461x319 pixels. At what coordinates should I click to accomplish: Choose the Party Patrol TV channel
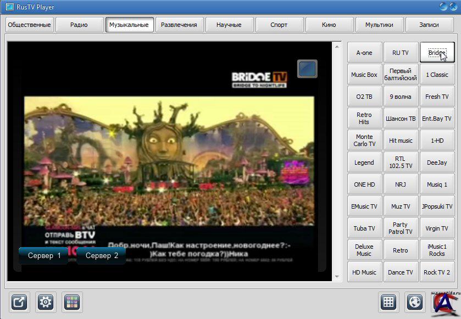pos(400,228)
